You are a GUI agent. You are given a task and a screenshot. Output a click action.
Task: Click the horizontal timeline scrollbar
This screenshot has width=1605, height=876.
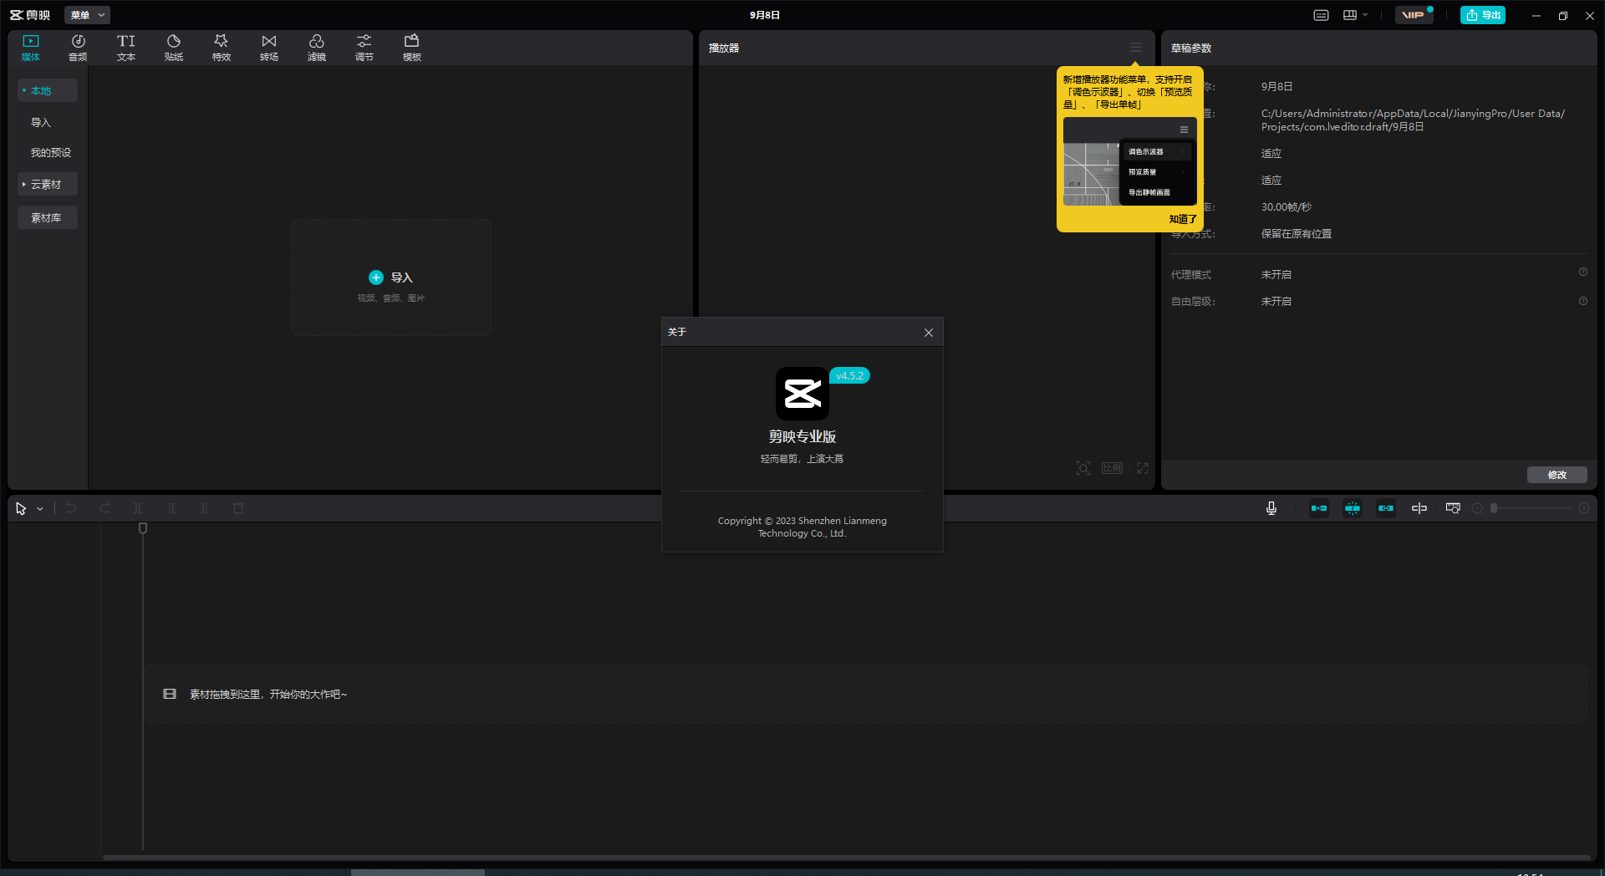[x=846, y=857]
